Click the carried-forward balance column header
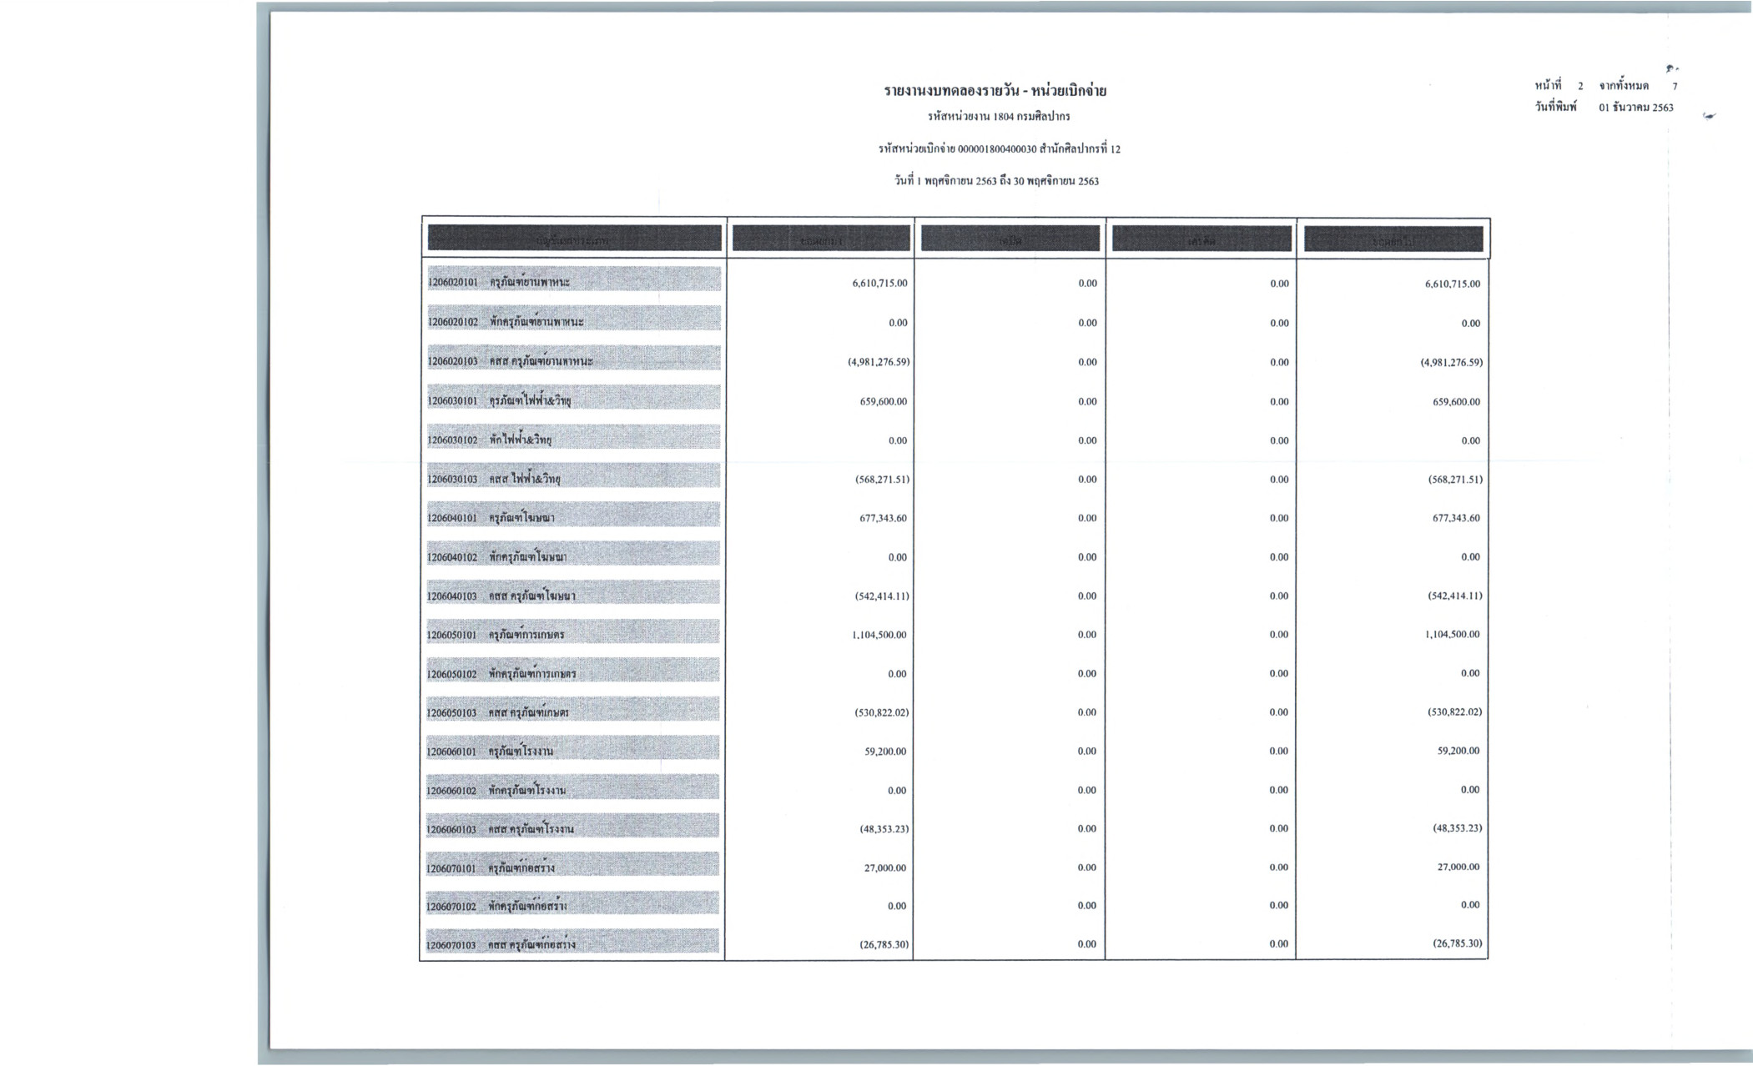The width and height of the screenshot is (1753, 1066). pyautogui.click(x=1393, y=240)
